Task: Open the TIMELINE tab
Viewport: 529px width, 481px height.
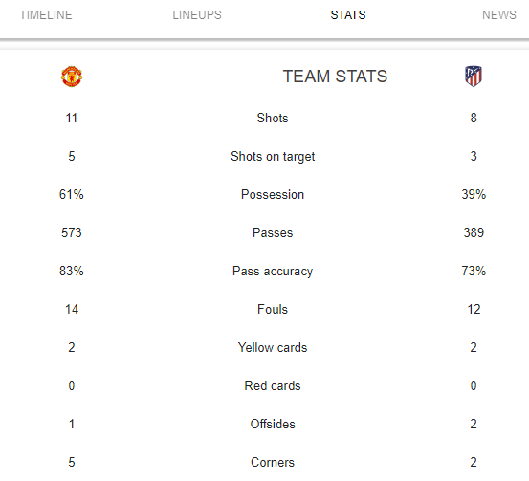Action: click(46, 15)
